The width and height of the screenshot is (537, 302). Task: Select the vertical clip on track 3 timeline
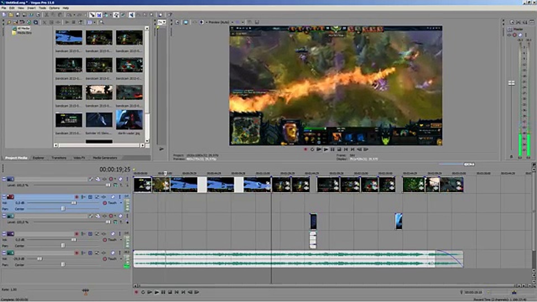point(313,221)
